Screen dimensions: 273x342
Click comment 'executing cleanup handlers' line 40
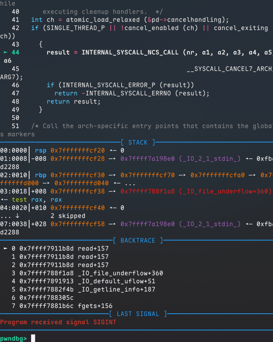103,12
